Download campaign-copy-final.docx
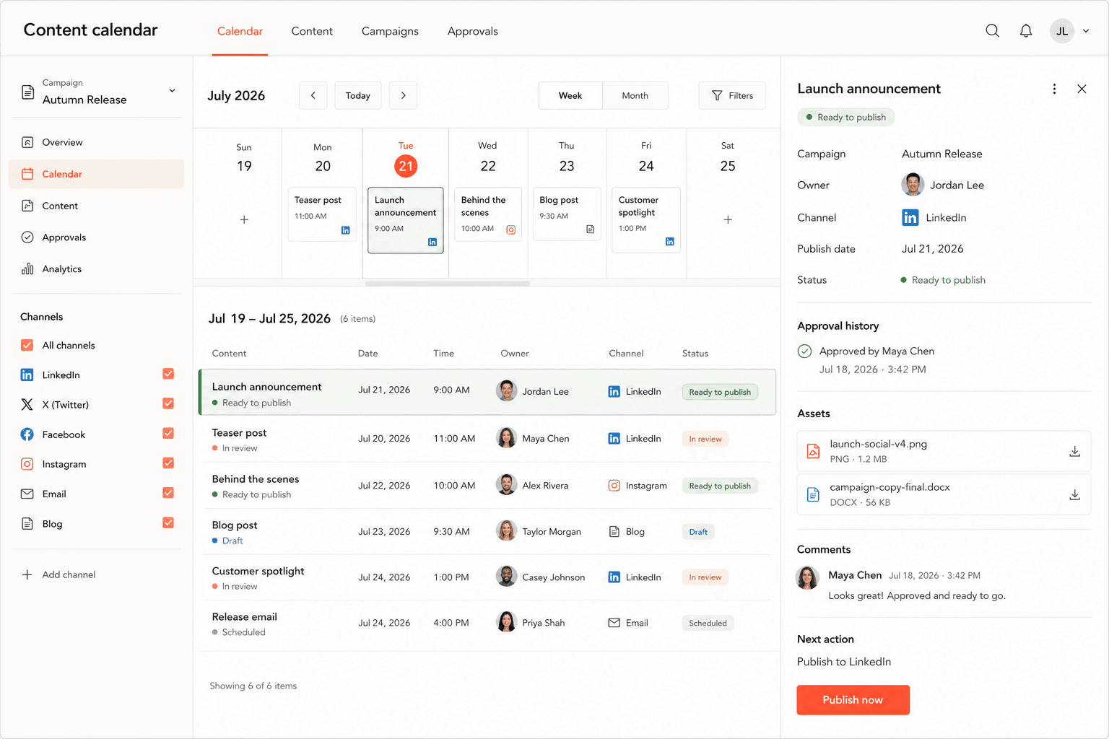The width and height of the screenshot is (1109, 739). [1074, 494]
